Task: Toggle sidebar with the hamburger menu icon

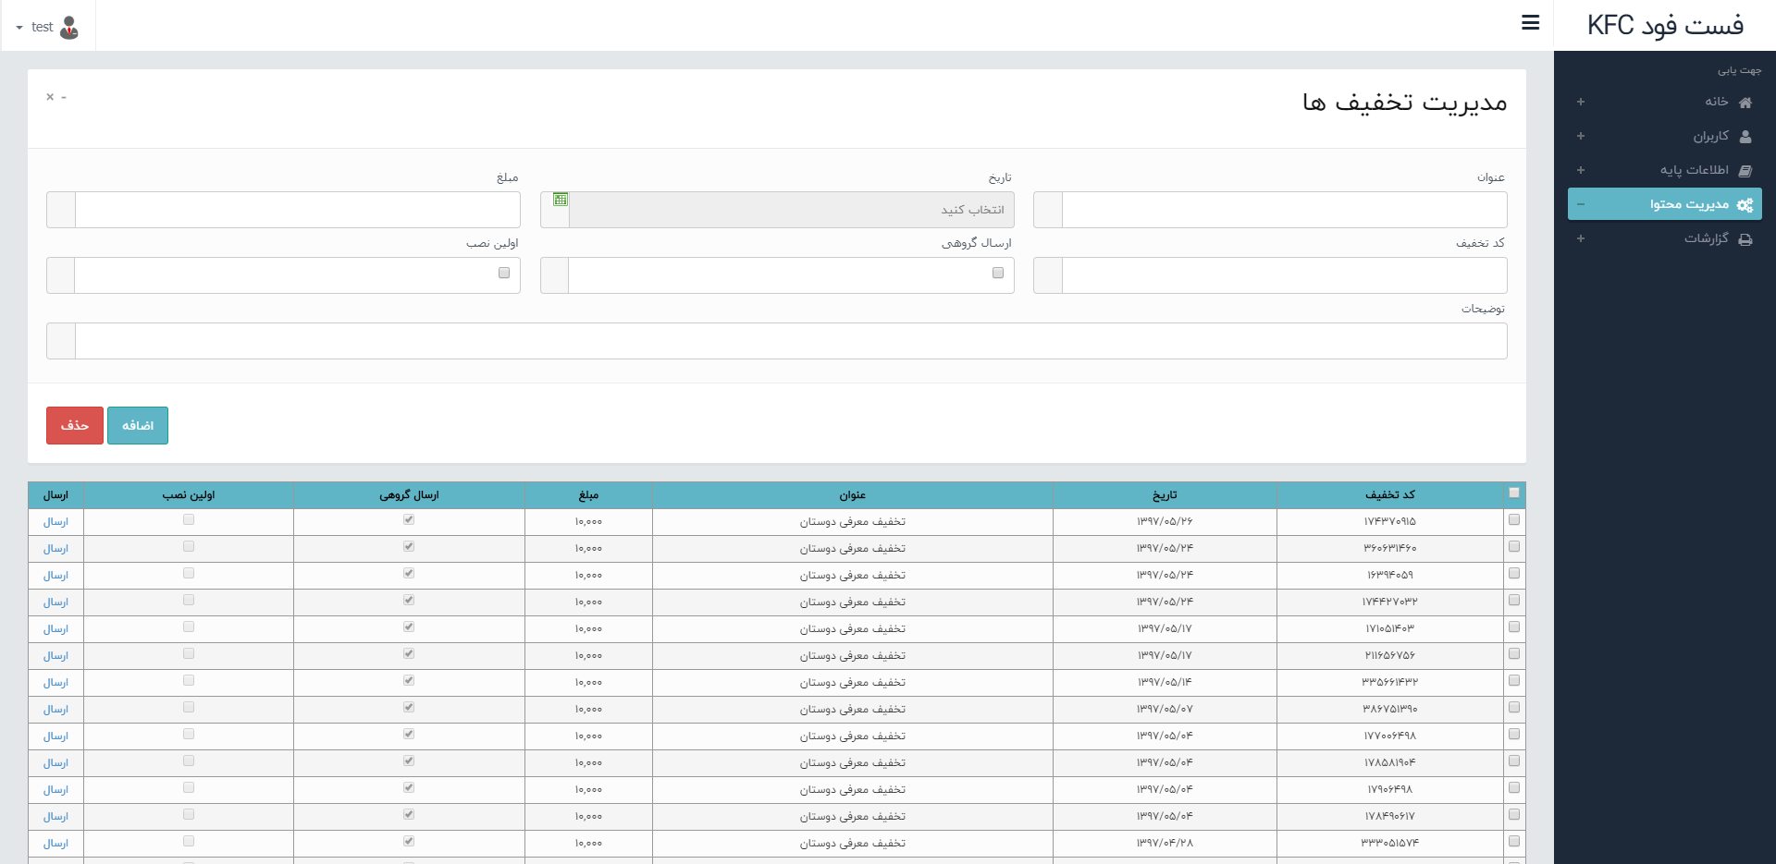Action: point(1531,23)
